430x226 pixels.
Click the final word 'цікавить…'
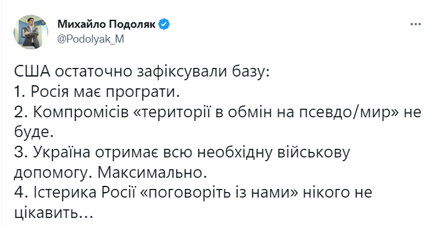pos(53,213)
